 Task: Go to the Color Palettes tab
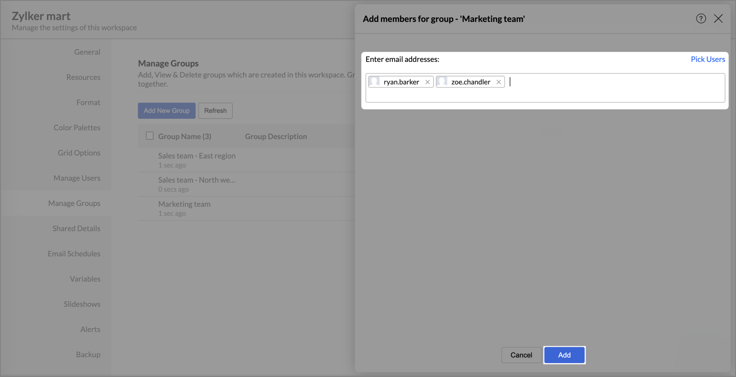(x=77, y=128)
